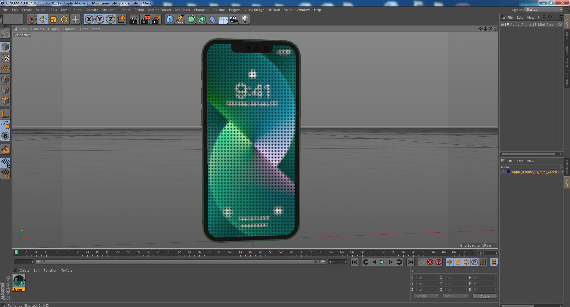Switch the coordinate system icon
Screen dimensions: 570x307
coord(121,20)
